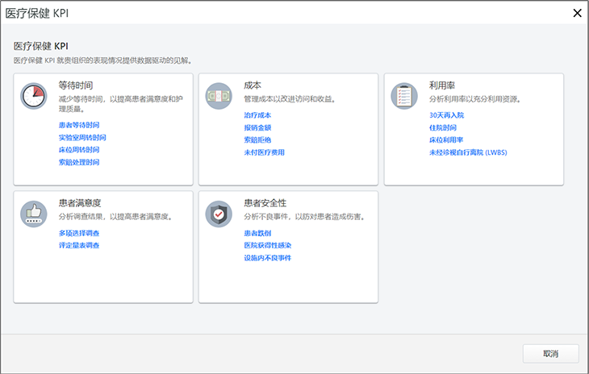Select the 治疗成本 link

coord(257,115)
